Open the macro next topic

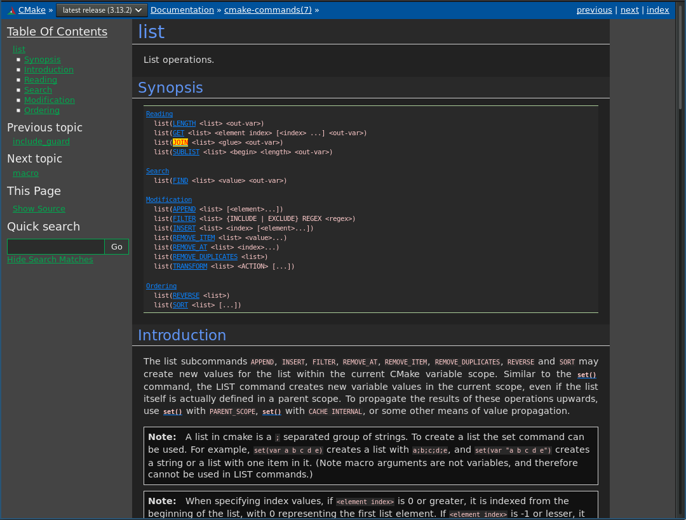[25, 173]
